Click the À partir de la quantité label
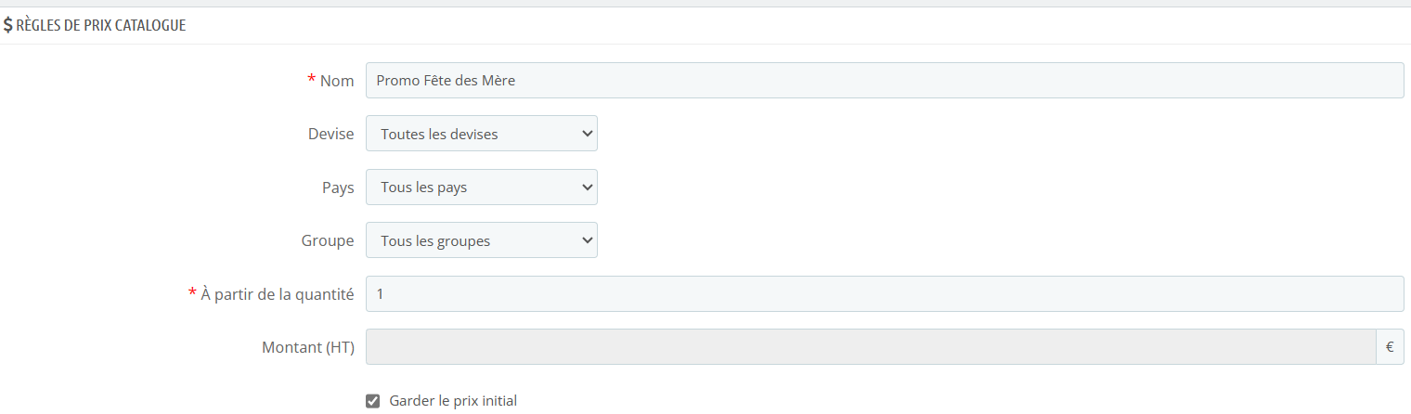This screenshot has width=1411, height=414. [278, 294]
